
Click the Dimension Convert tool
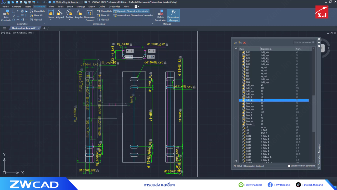[x=90, y=16]
